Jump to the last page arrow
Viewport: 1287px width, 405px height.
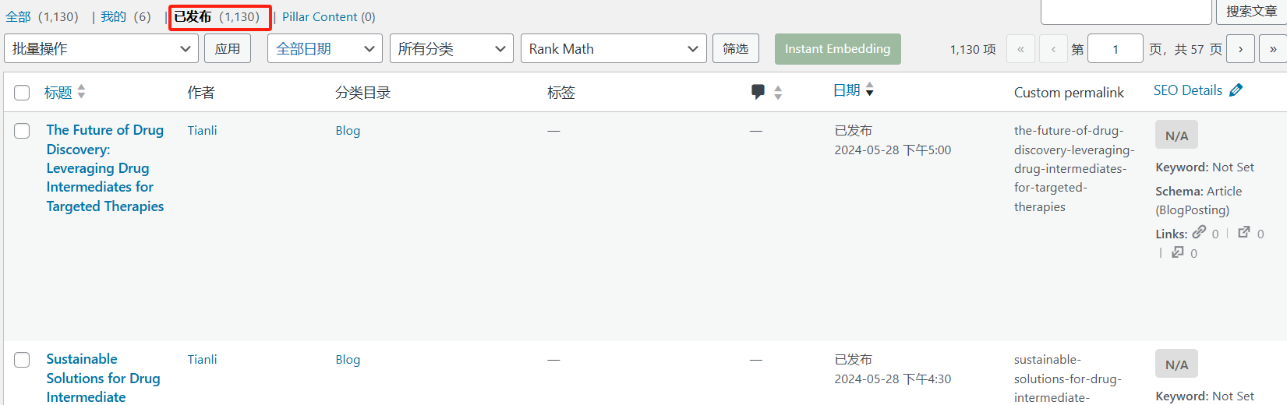[x=1273, y=49]
